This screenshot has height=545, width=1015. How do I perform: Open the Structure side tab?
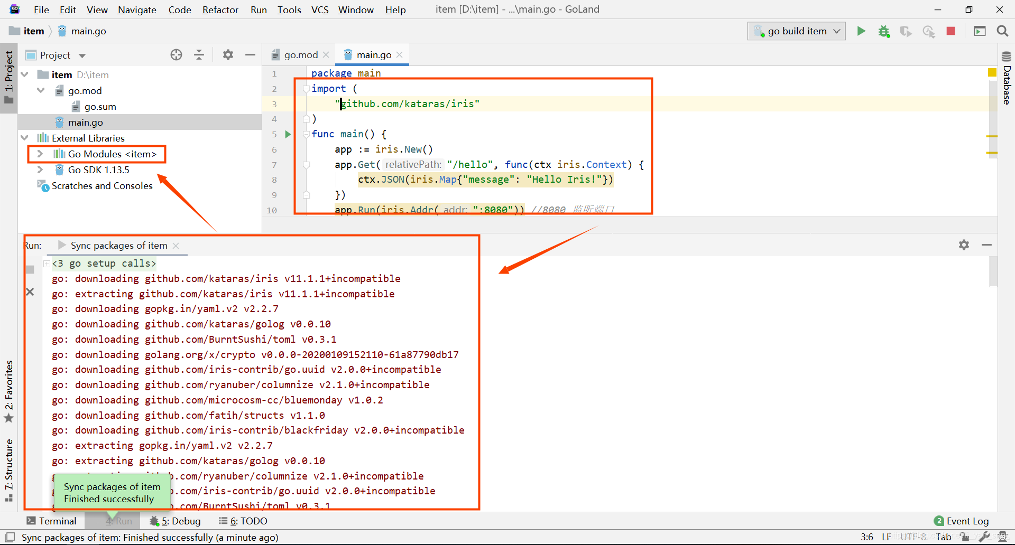9,469
